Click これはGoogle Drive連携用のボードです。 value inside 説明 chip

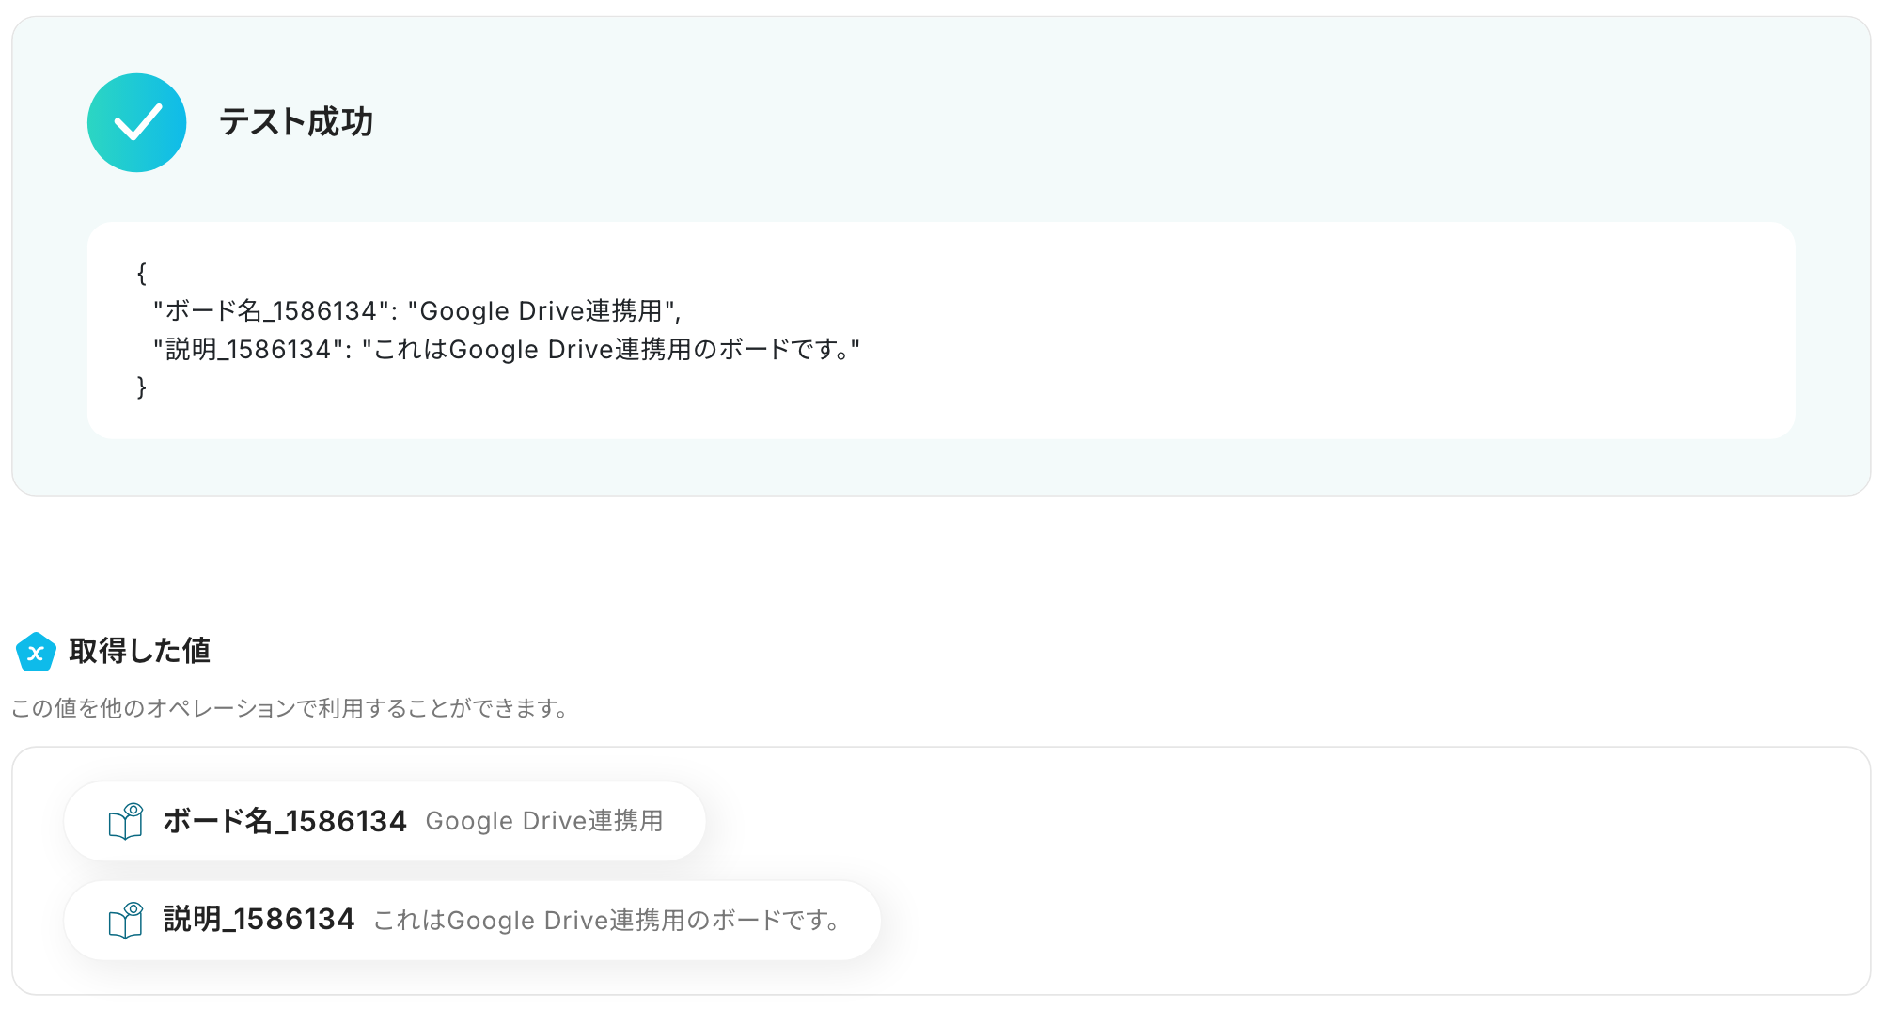point(607,921)
